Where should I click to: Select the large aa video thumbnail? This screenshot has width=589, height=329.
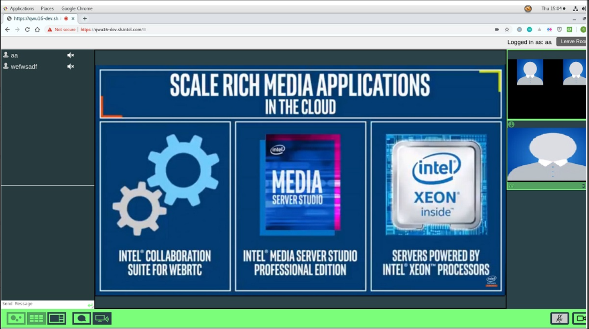pos(546,154)
